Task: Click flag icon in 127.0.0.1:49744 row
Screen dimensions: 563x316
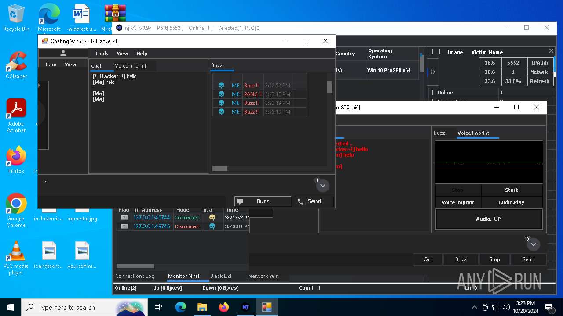Action: [124, 218]
